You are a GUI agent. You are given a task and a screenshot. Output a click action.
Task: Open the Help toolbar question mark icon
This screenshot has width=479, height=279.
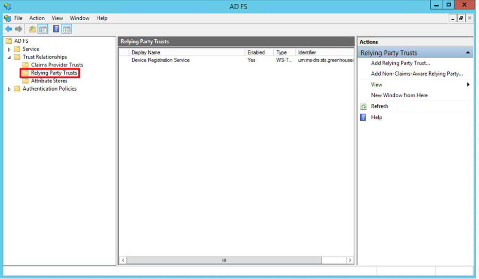(x=56, y=29)
